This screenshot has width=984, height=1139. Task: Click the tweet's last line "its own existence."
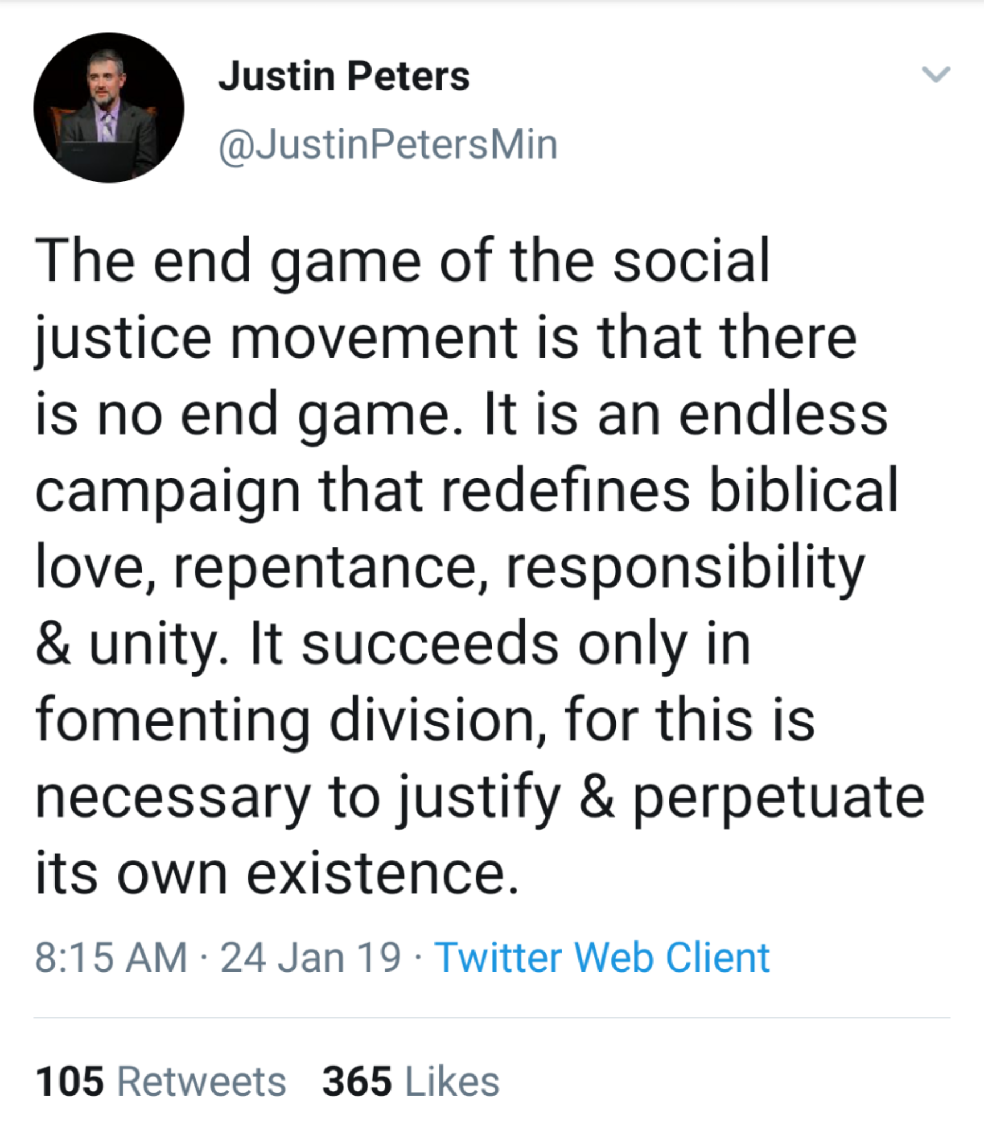[x=277, y=872]
